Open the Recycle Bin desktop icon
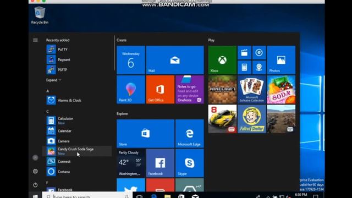This screenshot has height=198, width=352. click(40, 15)
